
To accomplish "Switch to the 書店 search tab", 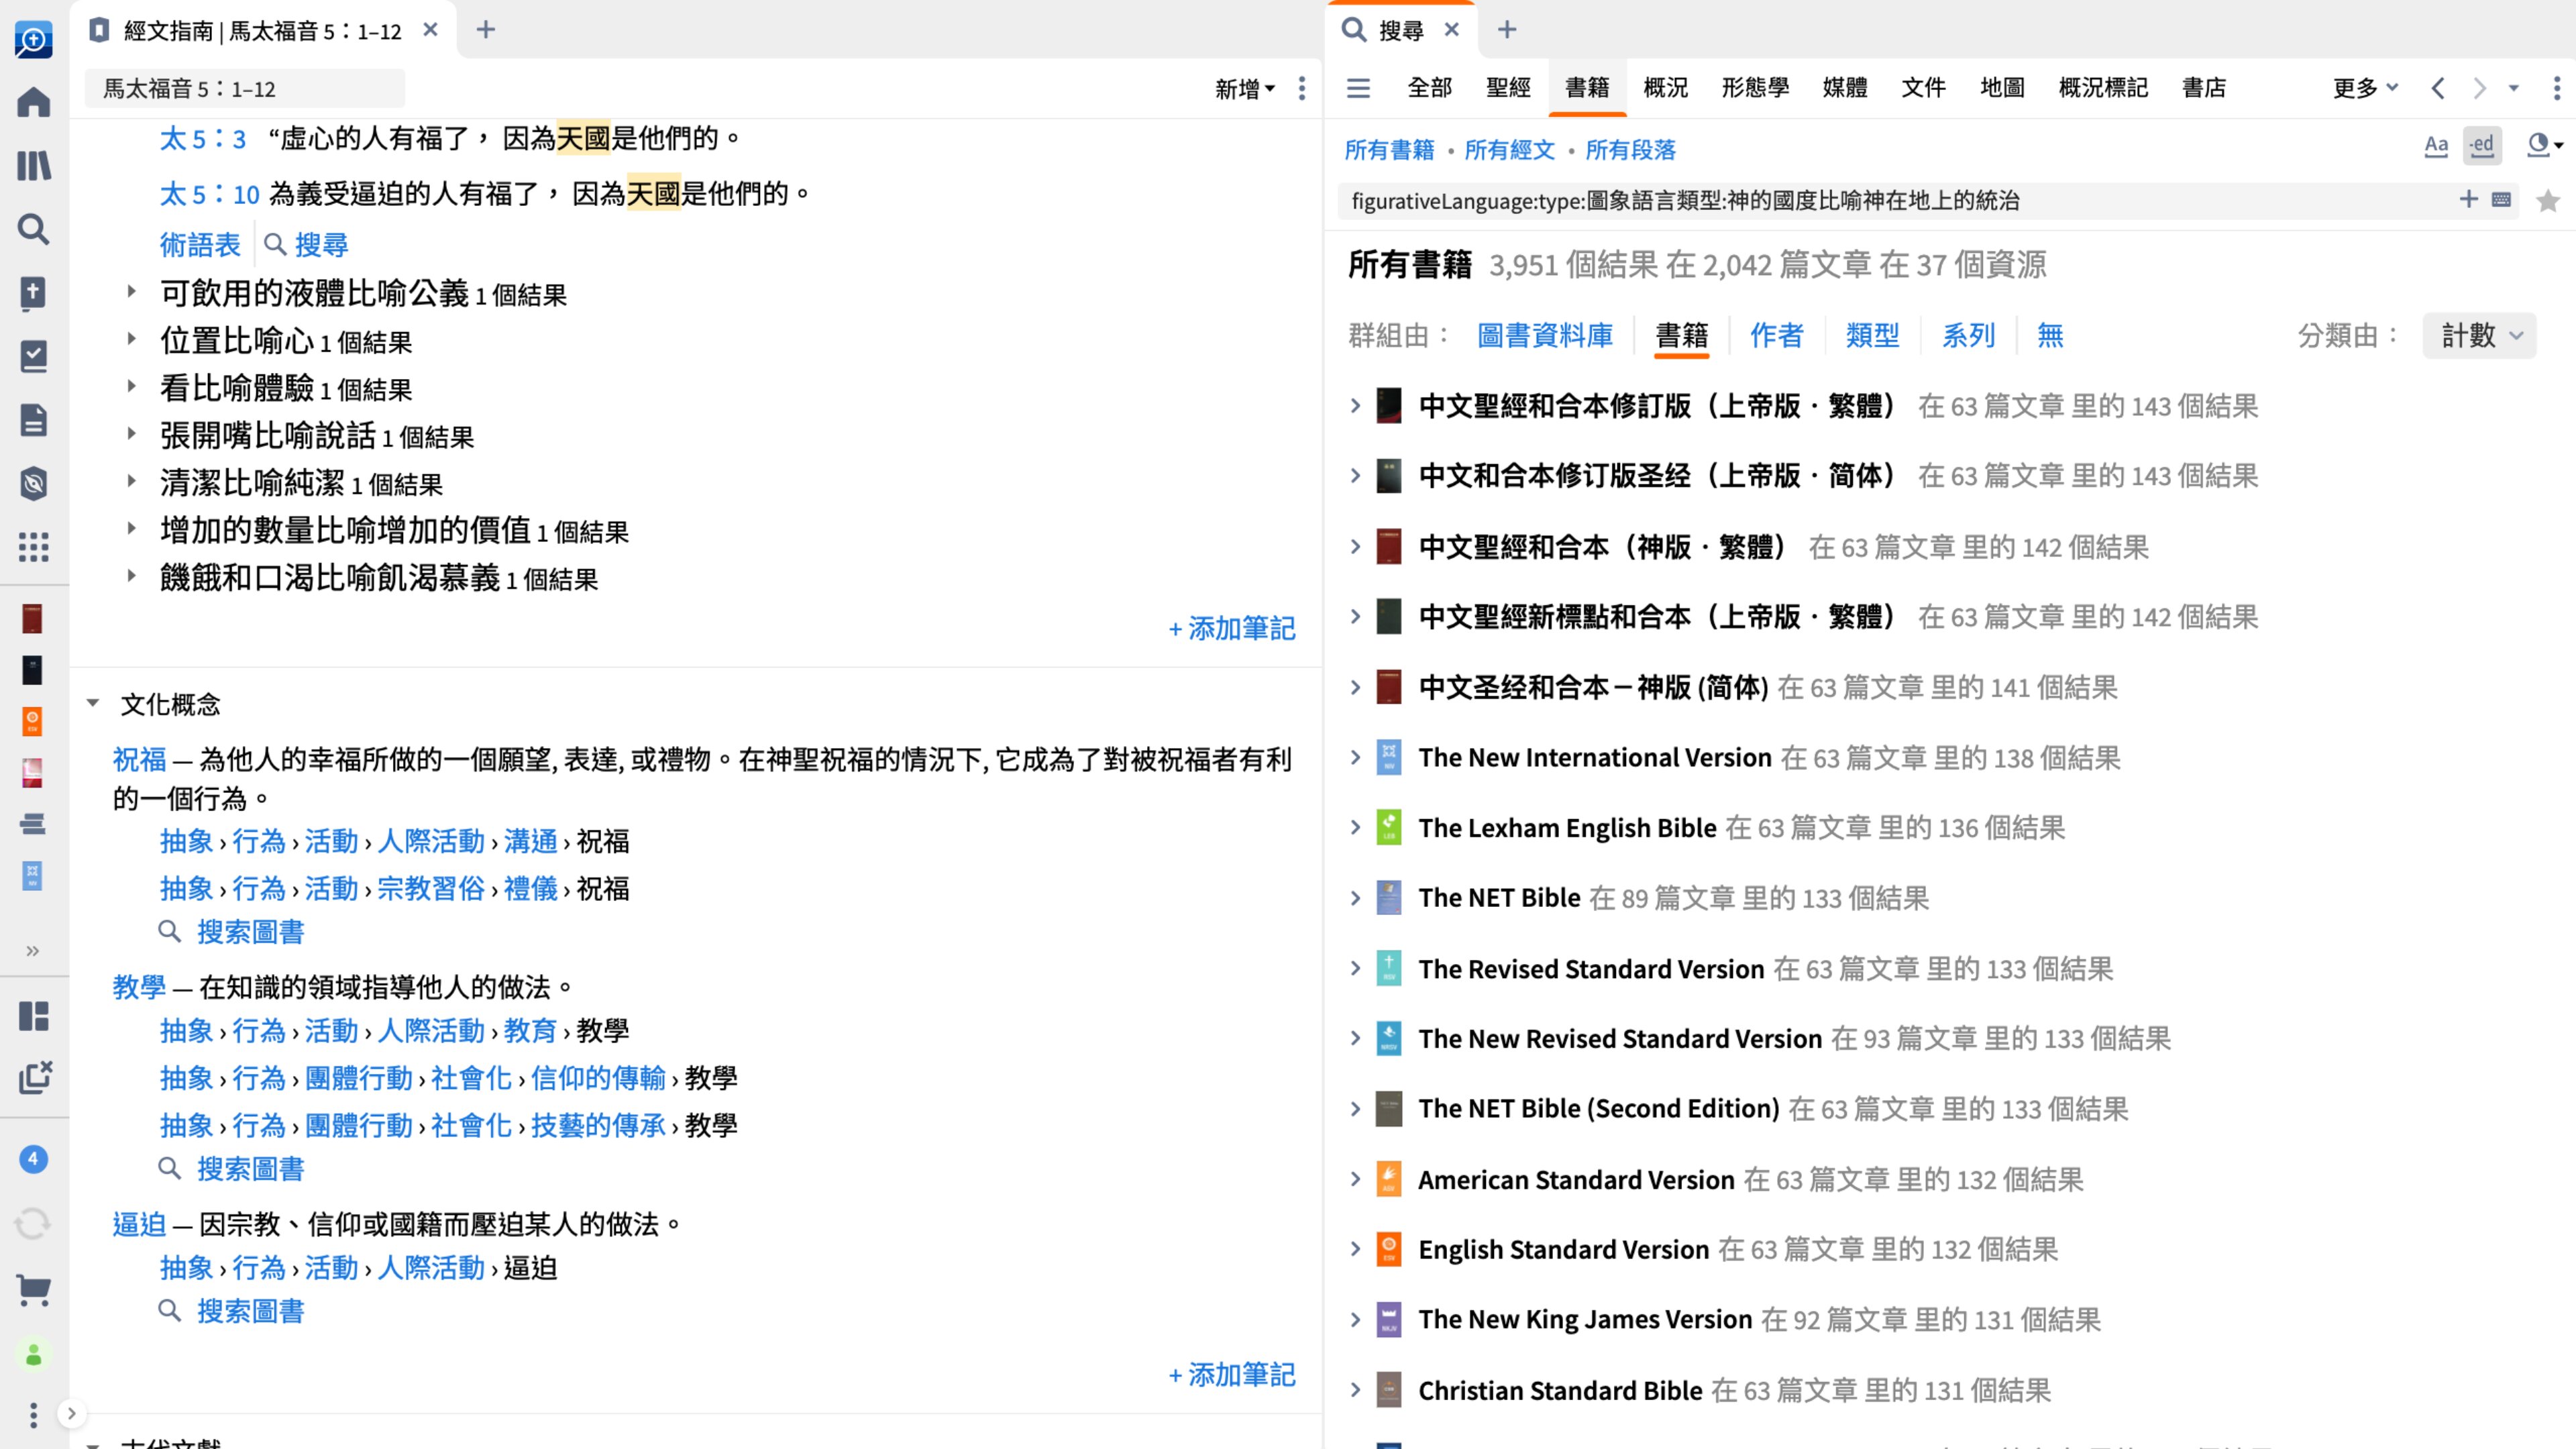I will (x=2204, y=88).
